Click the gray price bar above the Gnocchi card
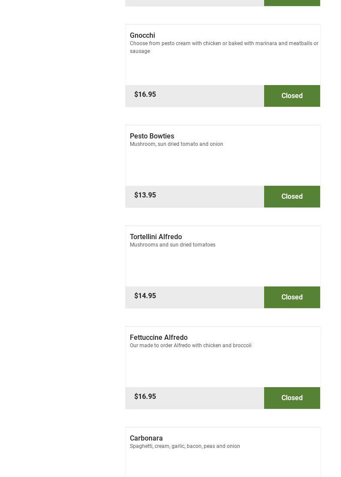341x477 pixels. tap(194, 3)
